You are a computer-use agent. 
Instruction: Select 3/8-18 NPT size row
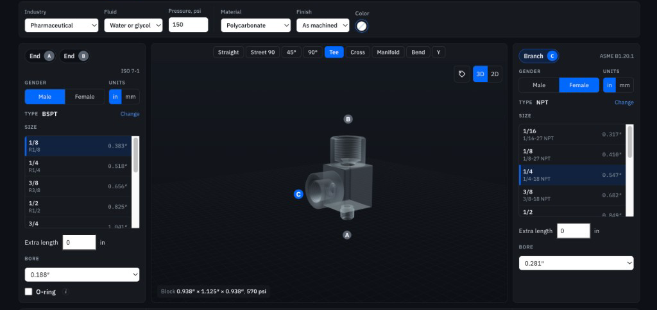572,195
